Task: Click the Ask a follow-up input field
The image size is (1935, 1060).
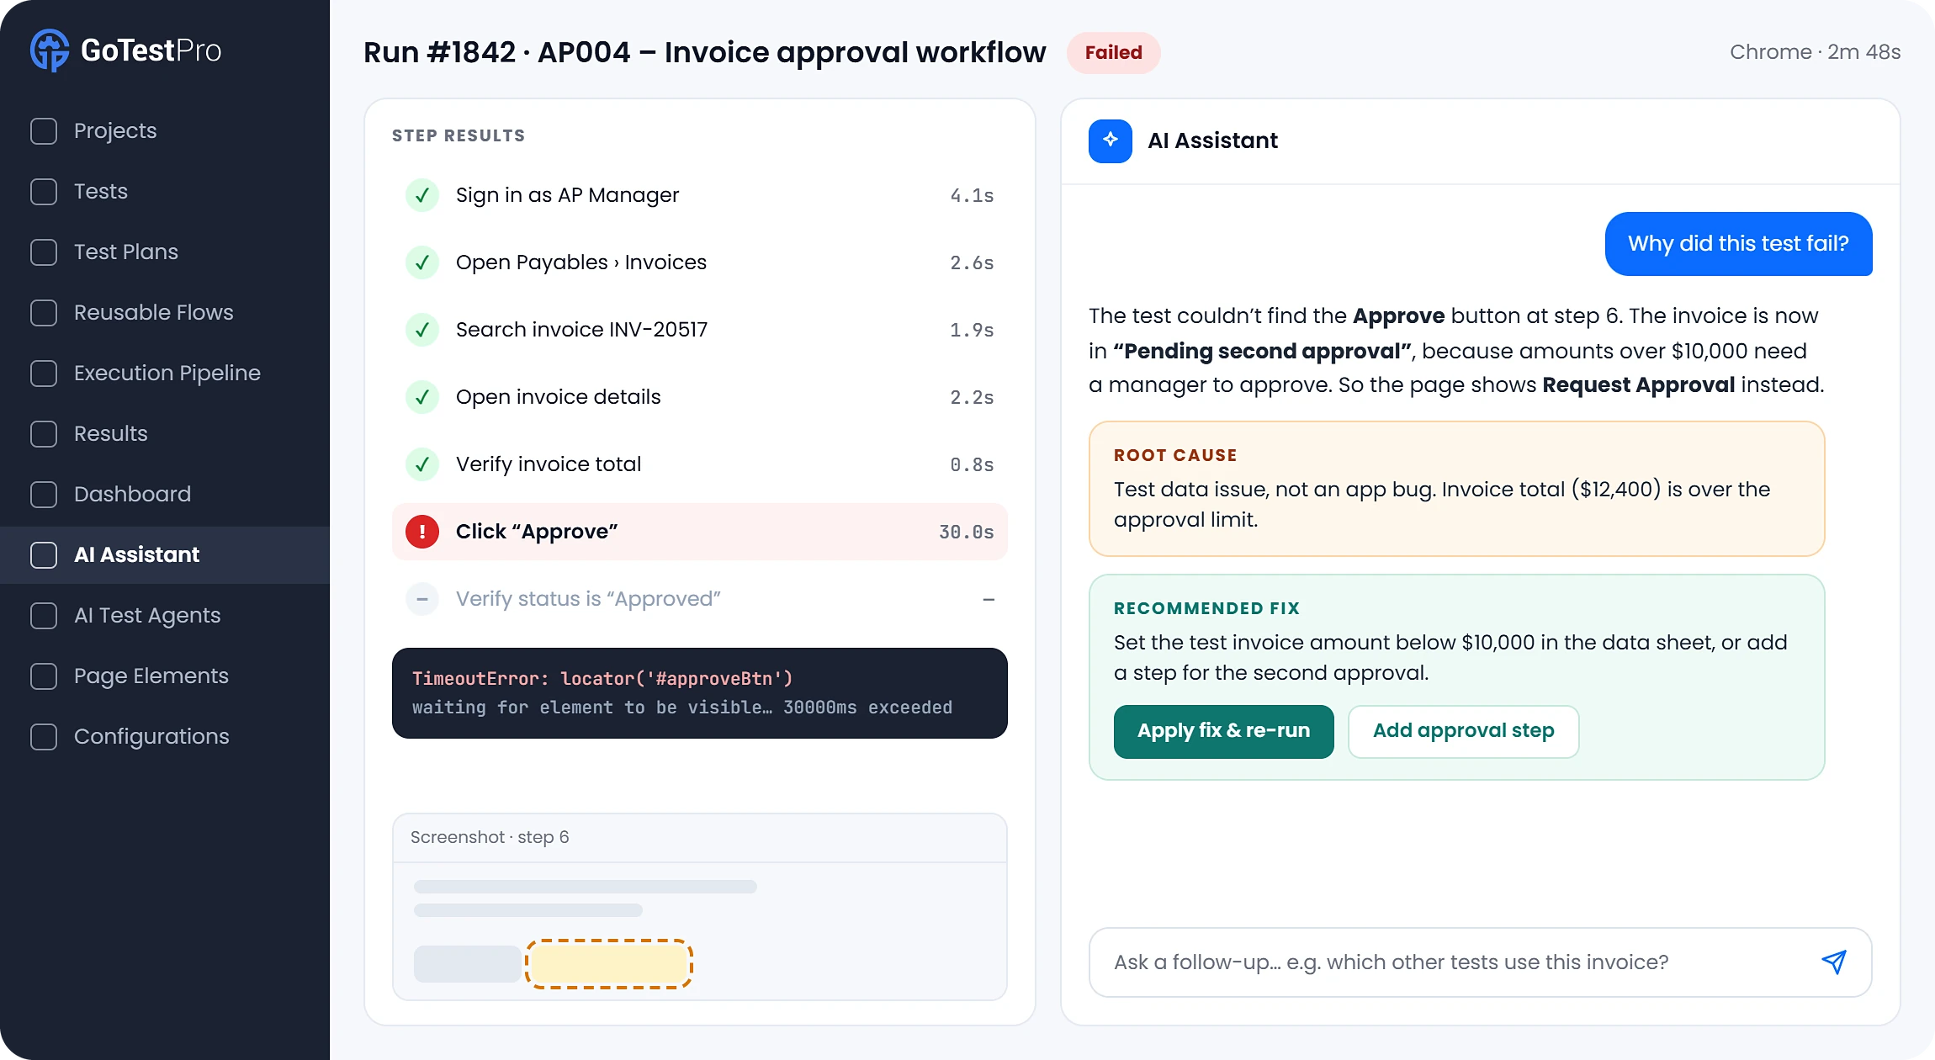Action: point(1480,962)
